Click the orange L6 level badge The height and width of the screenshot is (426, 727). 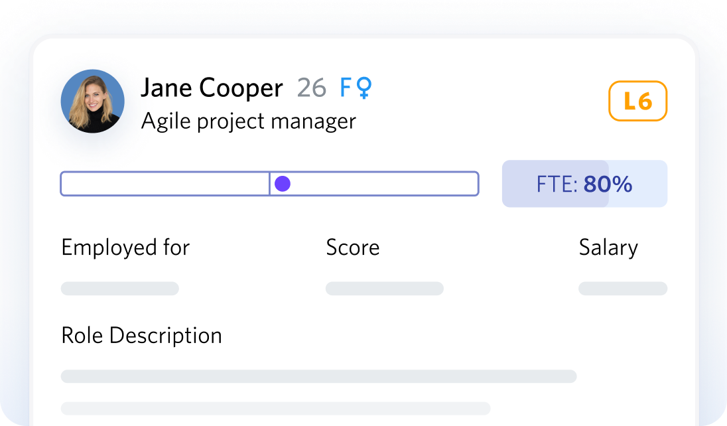point(637,101)
